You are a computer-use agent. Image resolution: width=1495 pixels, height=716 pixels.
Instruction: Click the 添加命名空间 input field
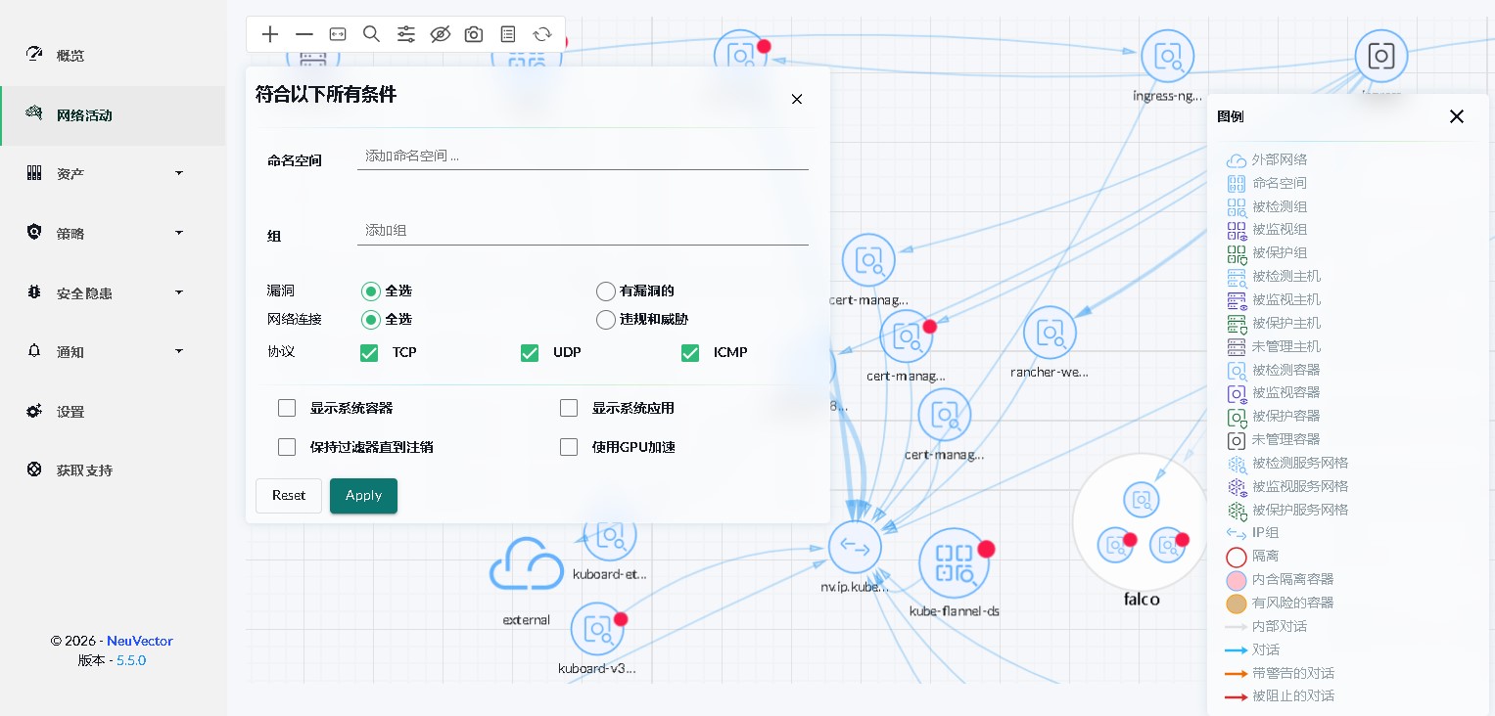click(583, 156)
